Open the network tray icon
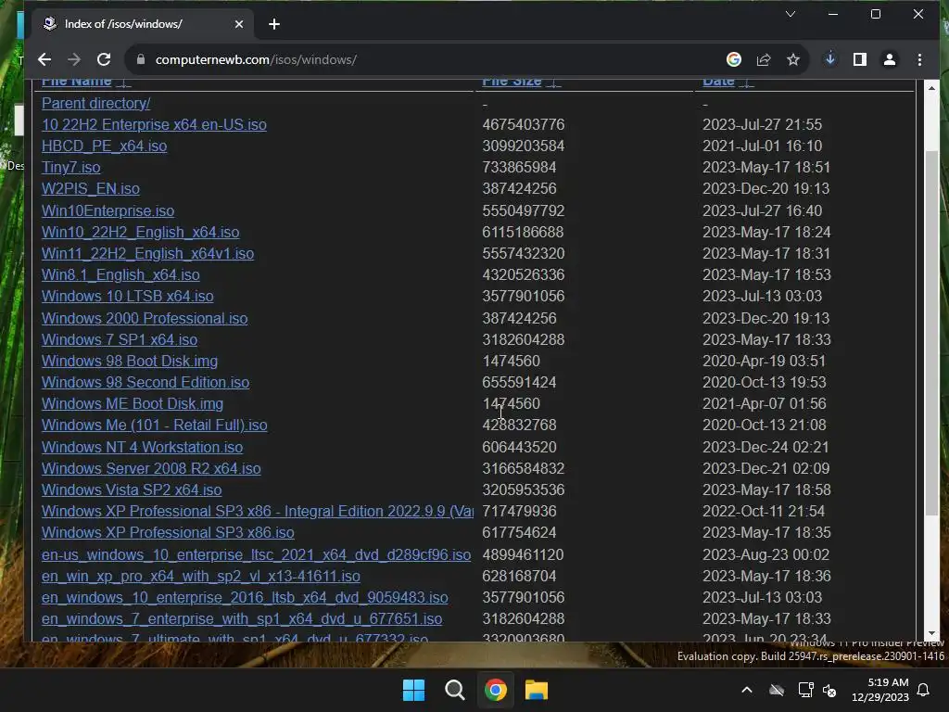Viewport: 949px width, 712px height. [805, 690]
